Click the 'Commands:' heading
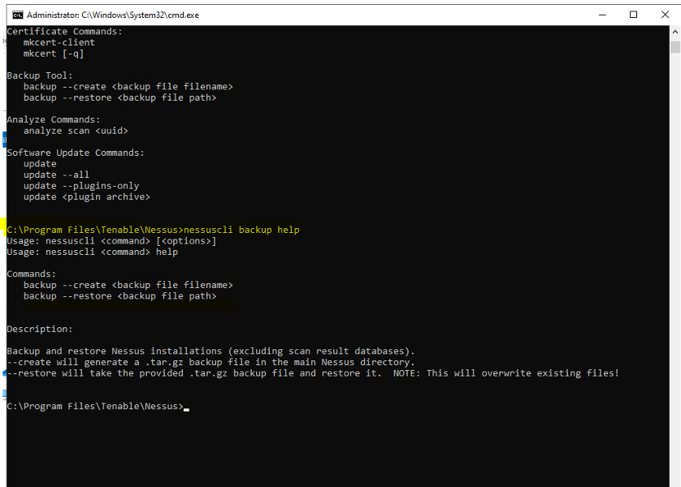681x487 pixels. (x=32, y=274)
